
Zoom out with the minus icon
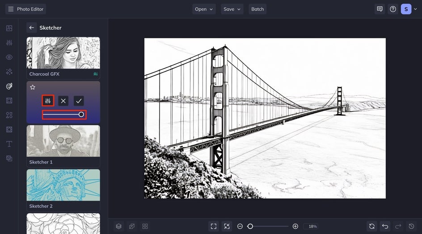coord(240,226)
